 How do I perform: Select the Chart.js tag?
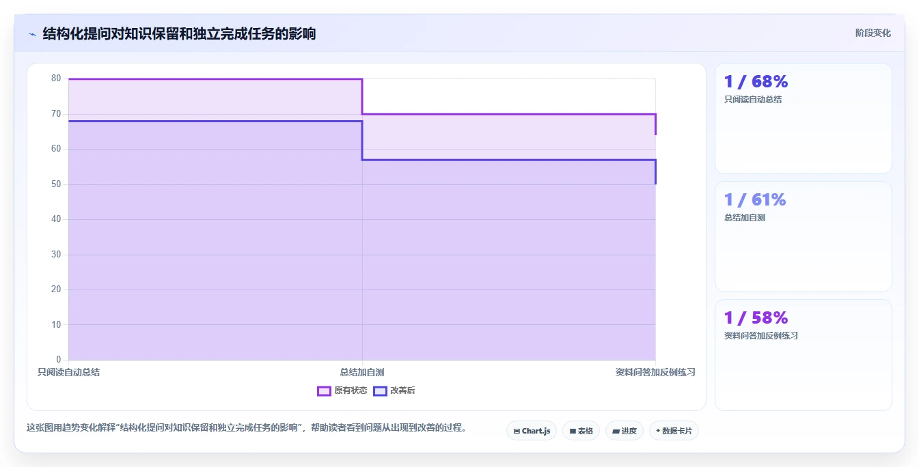(532, 431)
